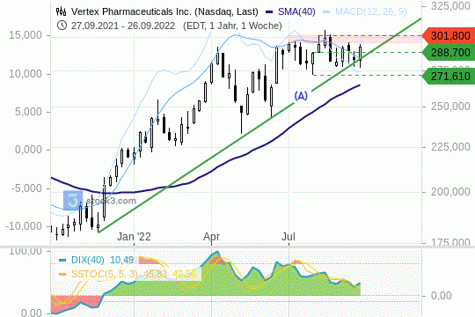Click the DIX(40) blue legend marker
This screenshot has width=475, height=317.
[x=62, y=261]
